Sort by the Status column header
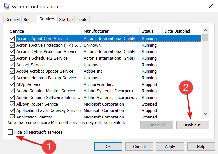This screenshot has height=154, width=218. (151, 31)
